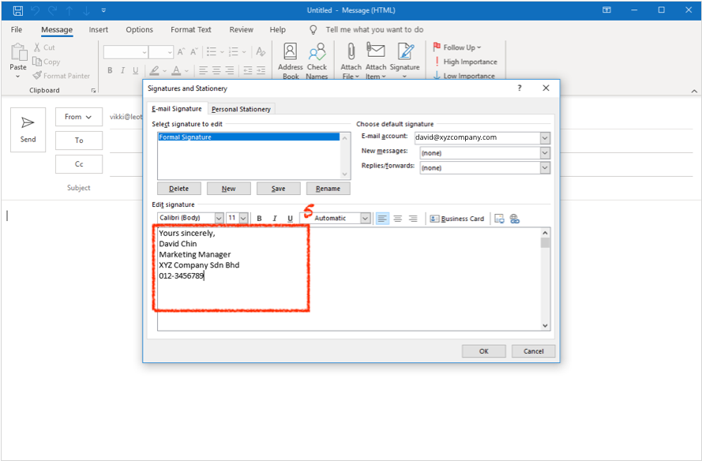
Task: Open the New messages signature dropdown
Action: pyautogui.click(x=545, y=152)
